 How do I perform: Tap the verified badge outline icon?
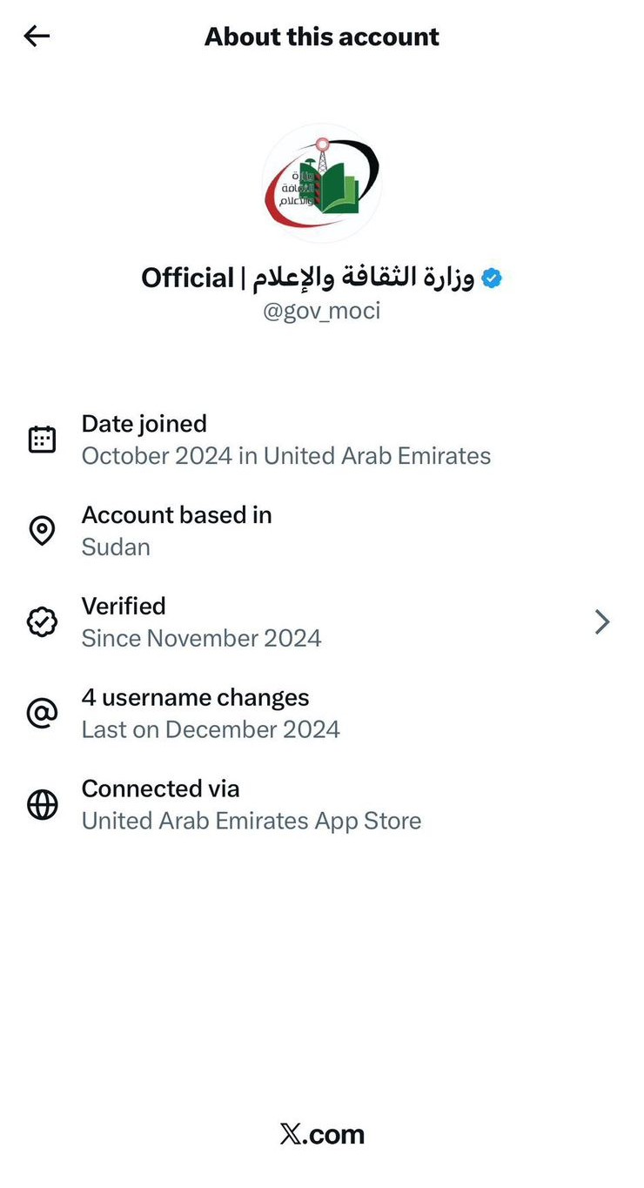42,622
